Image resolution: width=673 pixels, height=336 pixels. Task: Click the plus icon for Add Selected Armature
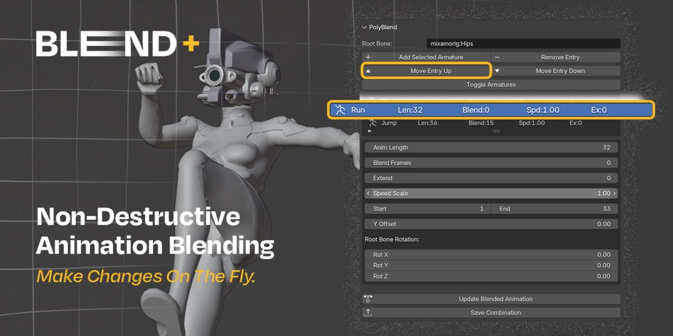(368, 57)
